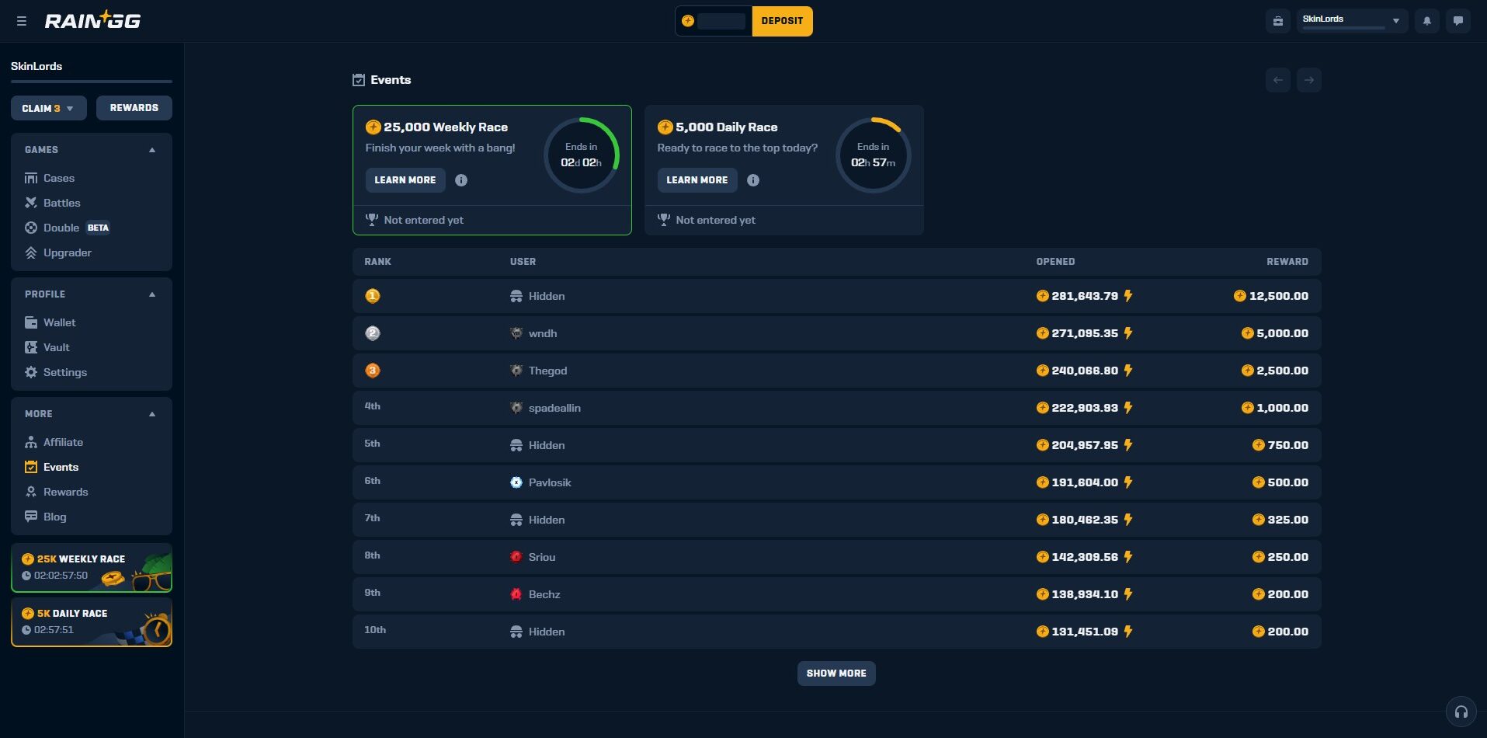Screen dimensions: 1487x738
Task: Click the OPENED column header
Action: click(1055, 262)
